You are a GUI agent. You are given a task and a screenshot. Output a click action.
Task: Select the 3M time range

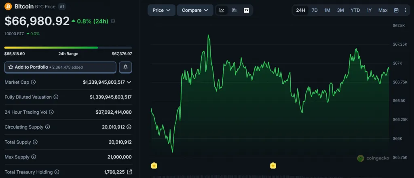click(340, 10)
